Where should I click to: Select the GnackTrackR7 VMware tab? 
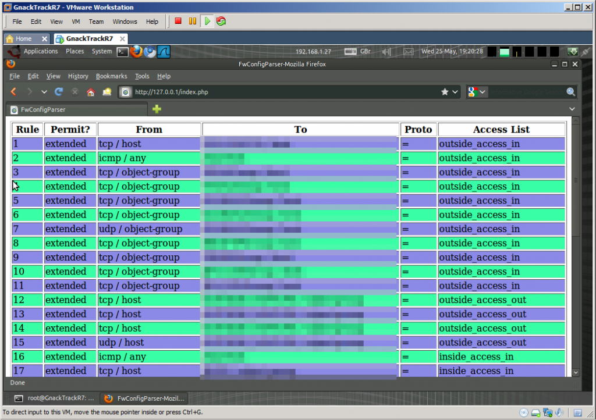click(x=89, y=39)
